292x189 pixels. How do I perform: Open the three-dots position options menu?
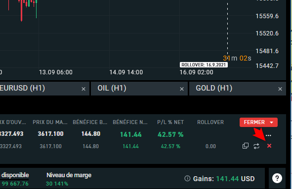[x=268, y=135]
